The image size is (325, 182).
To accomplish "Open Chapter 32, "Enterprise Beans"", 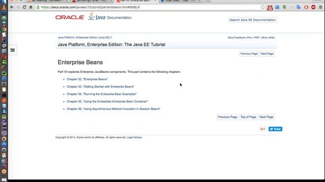I will point(87,79).
